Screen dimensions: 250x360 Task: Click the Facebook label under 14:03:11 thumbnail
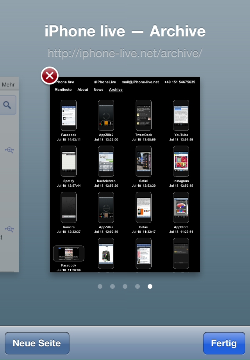(68, 135)
